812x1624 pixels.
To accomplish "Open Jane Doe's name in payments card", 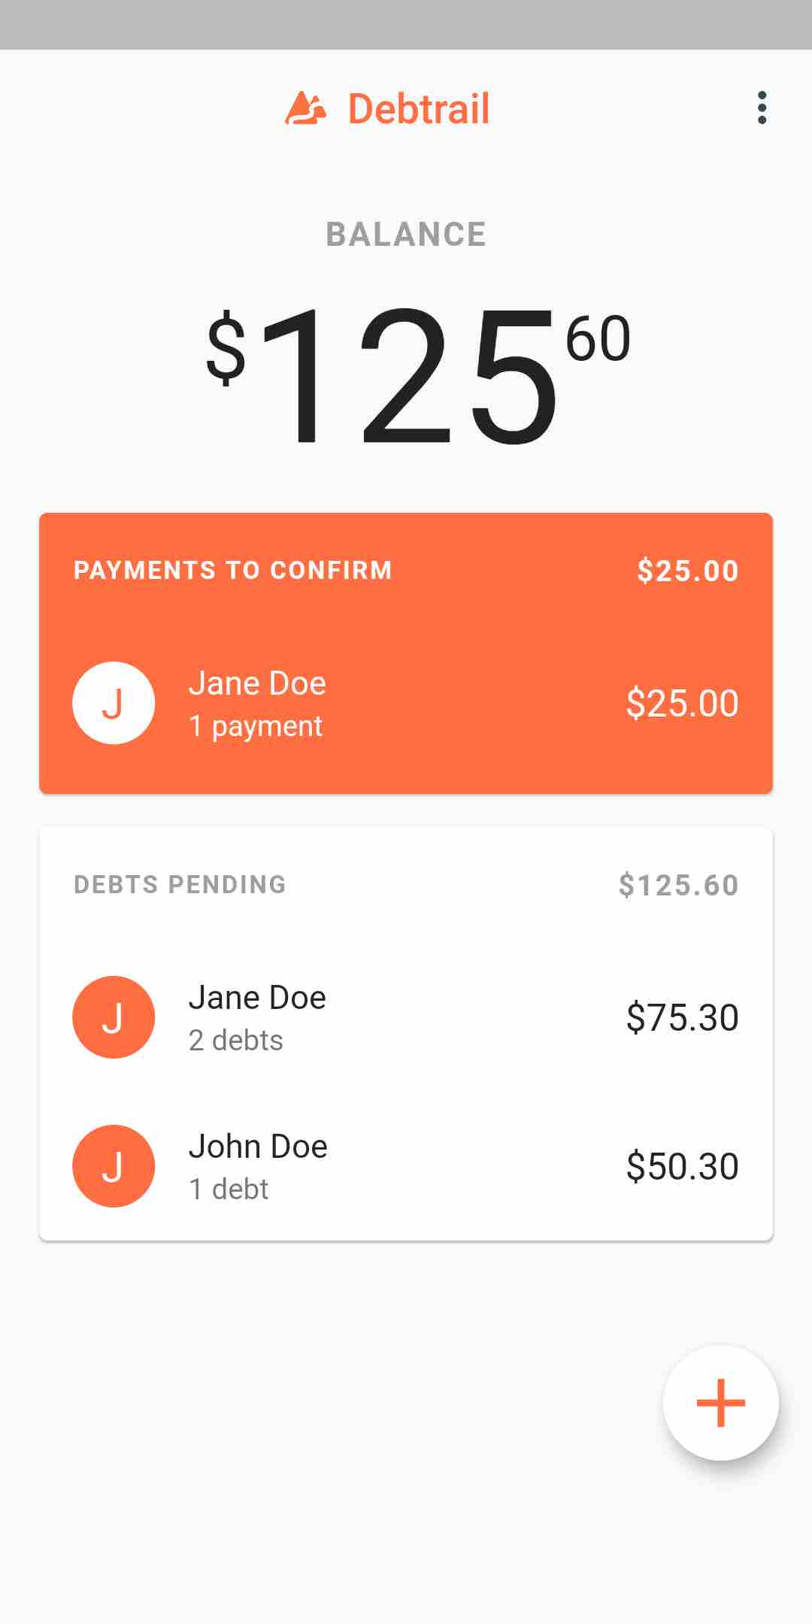I will pos(257,683).
